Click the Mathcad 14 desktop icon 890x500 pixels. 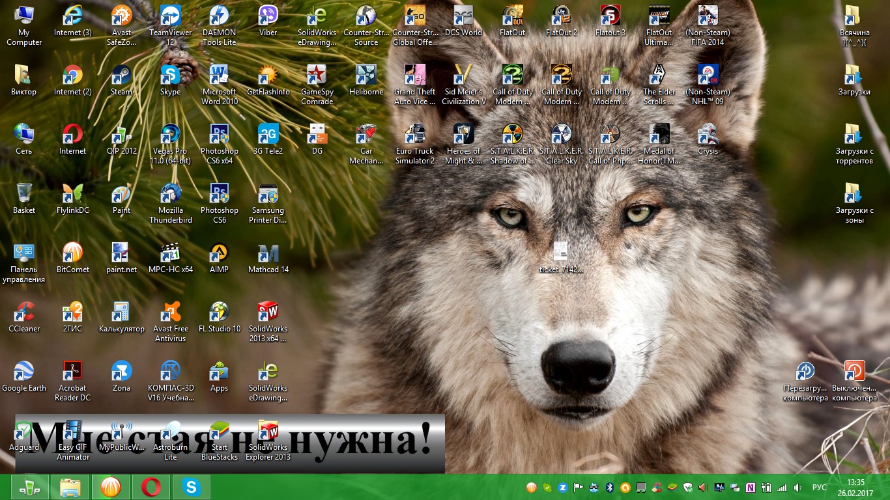[x=268, y=253]
